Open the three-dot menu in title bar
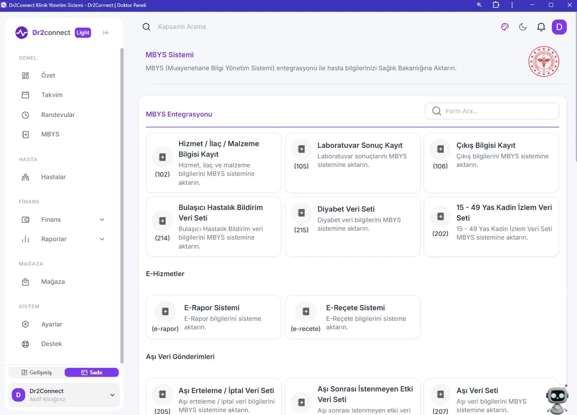This screenshot has height=415, width=577. (x=512, y=5)
